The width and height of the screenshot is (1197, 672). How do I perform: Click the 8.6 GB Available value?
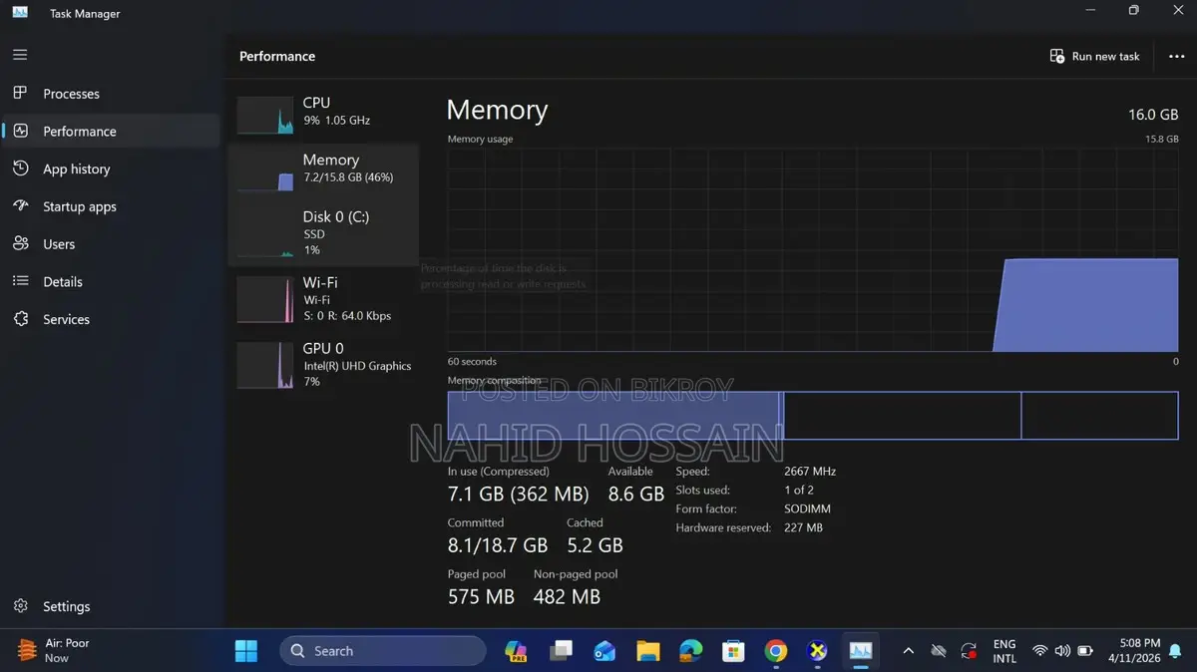point(636,494)
